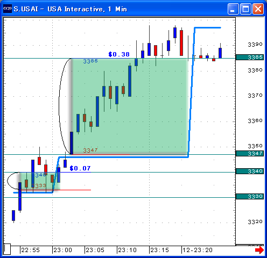Click the 3320 price scale label
This screenshot has width=267, height=258.
point(255,222)
